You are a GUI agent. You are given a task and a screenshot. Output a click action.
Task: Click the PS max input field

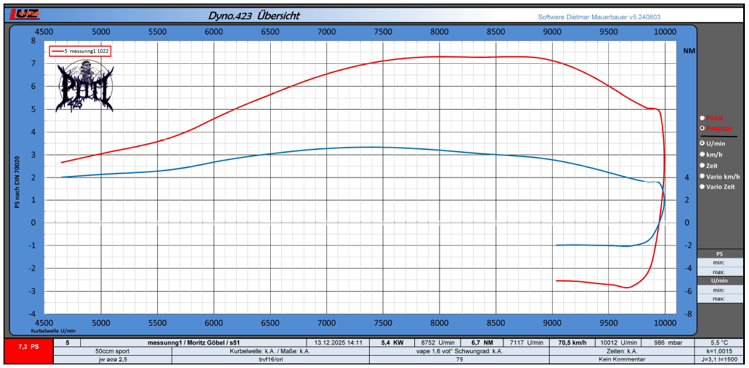coord(720,272)
